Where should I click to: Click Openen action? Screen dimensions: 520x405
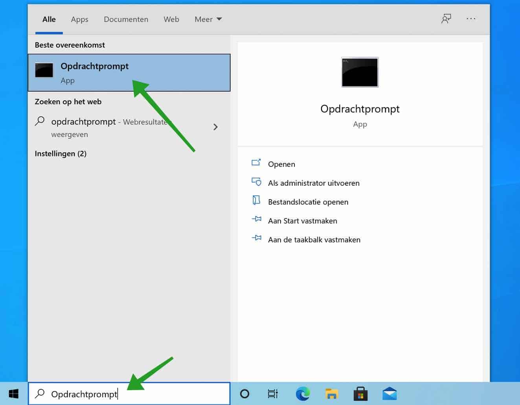tap(281, 164)
